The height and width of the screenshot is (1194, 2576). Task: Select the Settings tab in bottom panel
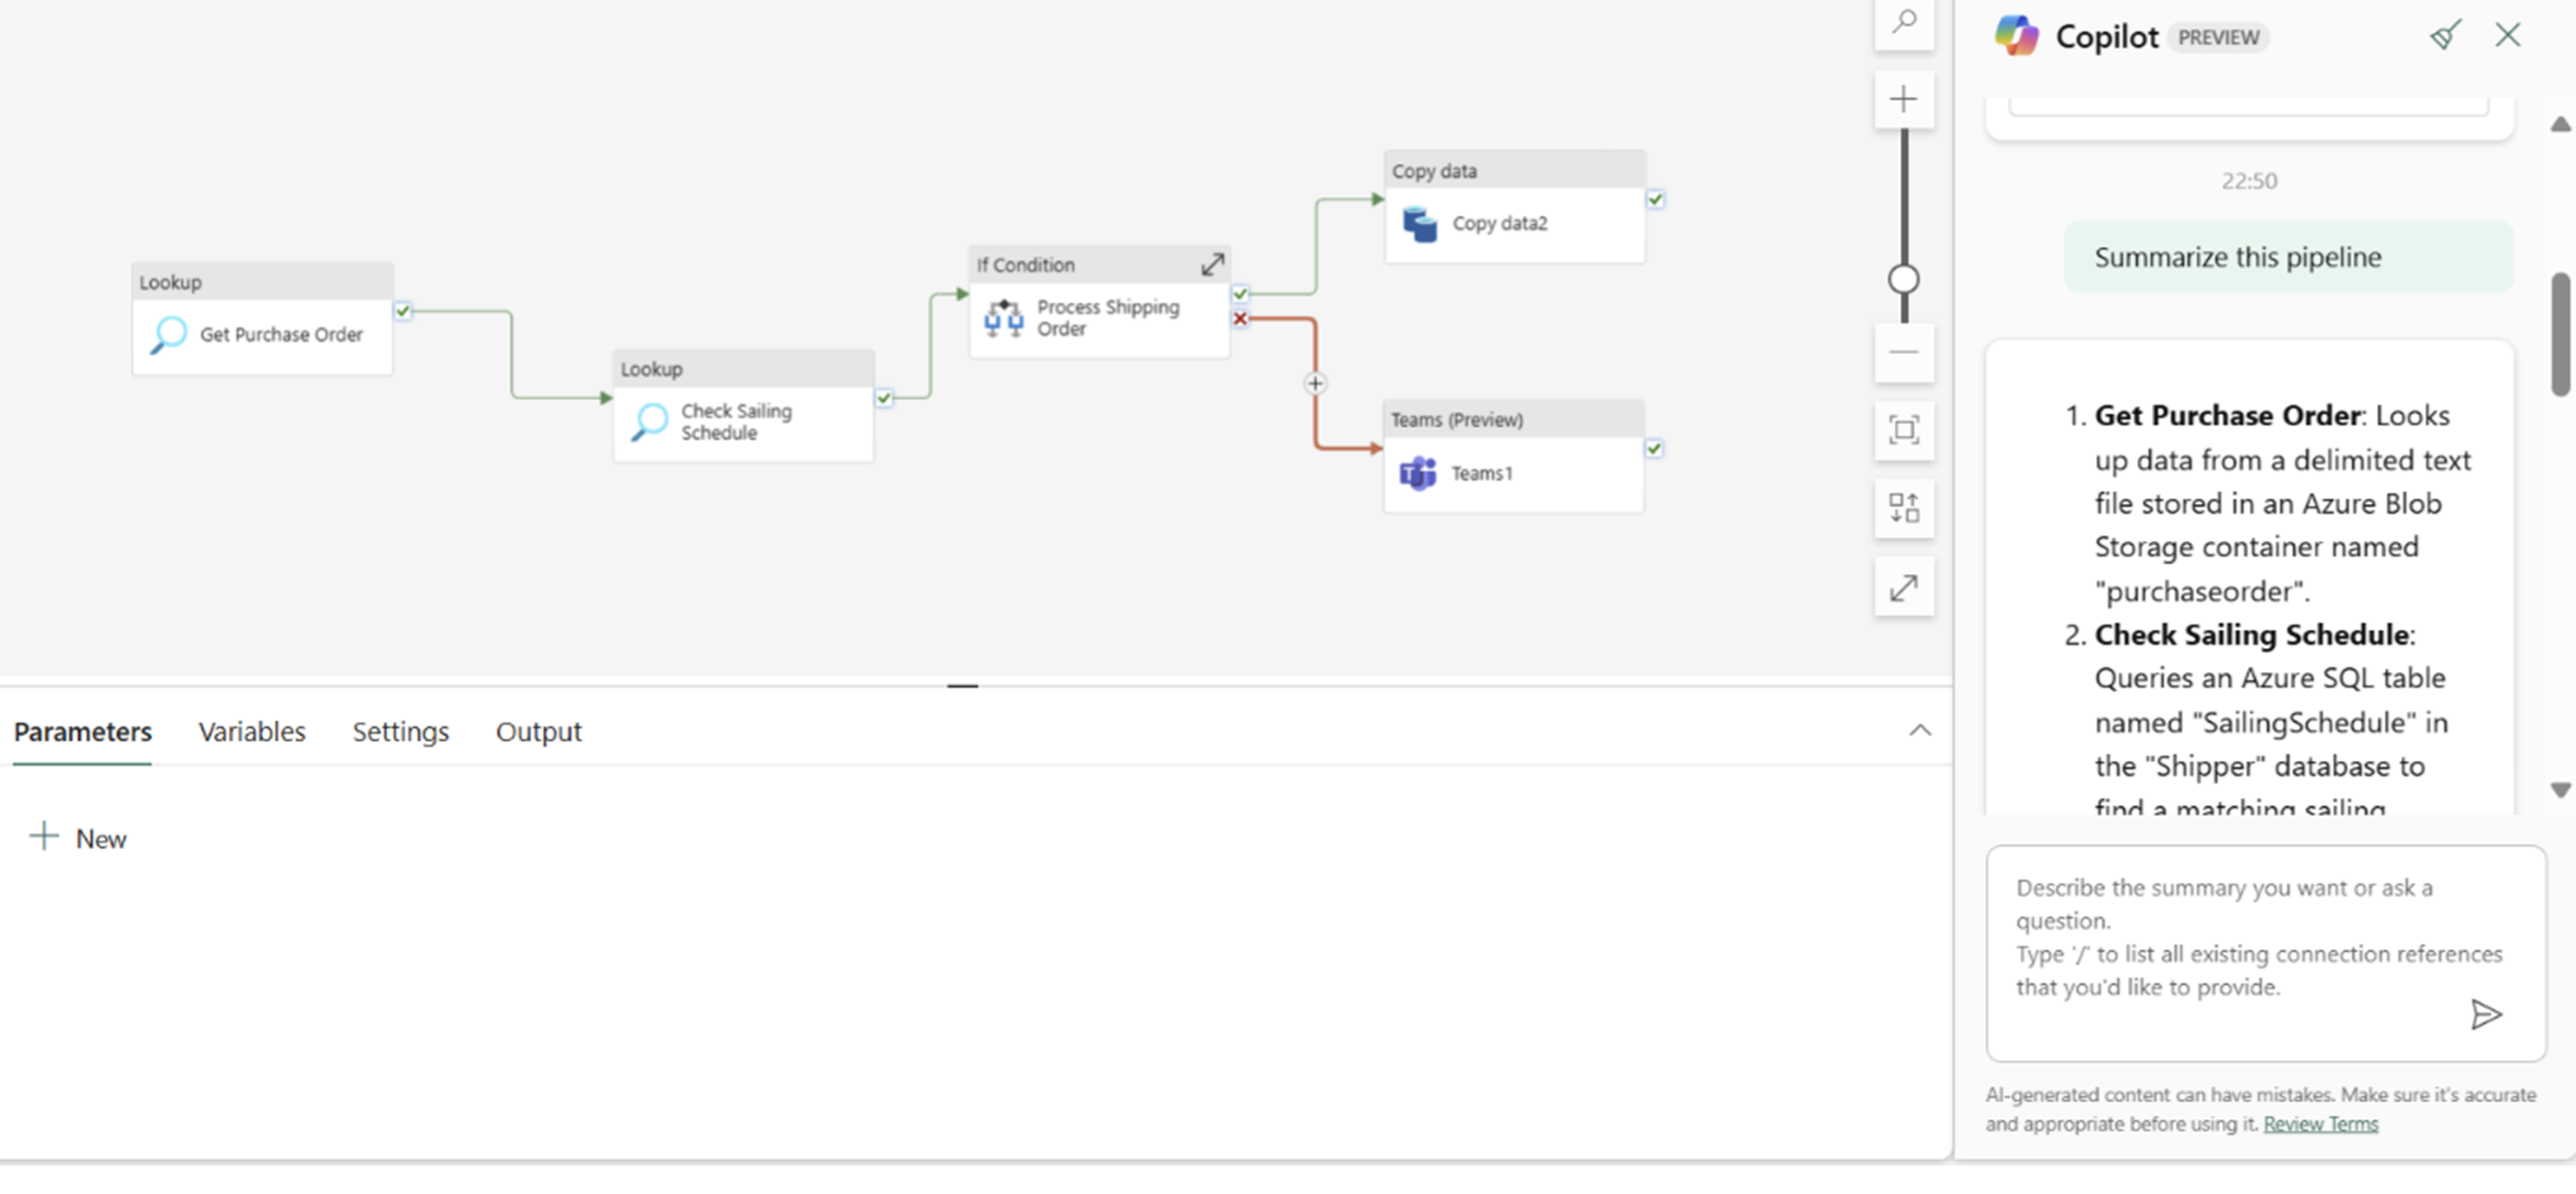[399, 731]
